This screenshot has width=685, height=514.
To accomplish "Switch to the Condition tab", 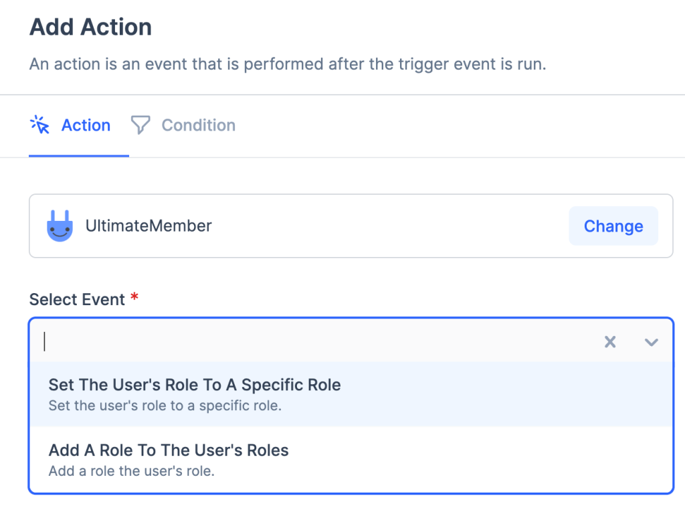I will tap(198, 125).
